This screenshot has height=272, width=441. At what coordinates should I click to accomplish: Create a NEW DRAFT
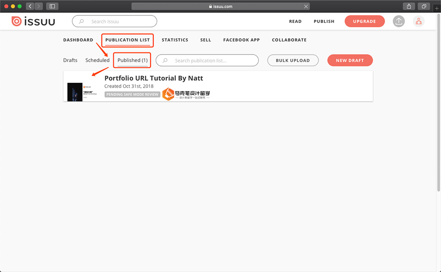click(x=350, y=60)
